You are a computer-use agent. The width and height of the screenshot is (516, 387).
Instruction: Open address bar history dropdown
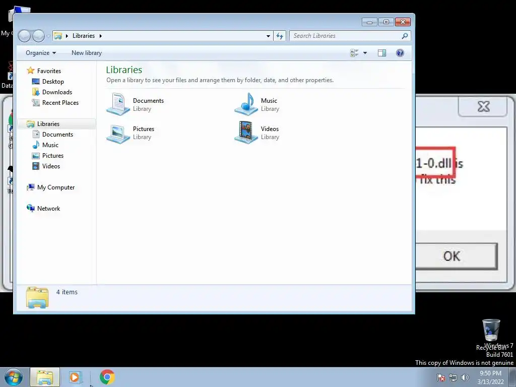tap(268, 36)
